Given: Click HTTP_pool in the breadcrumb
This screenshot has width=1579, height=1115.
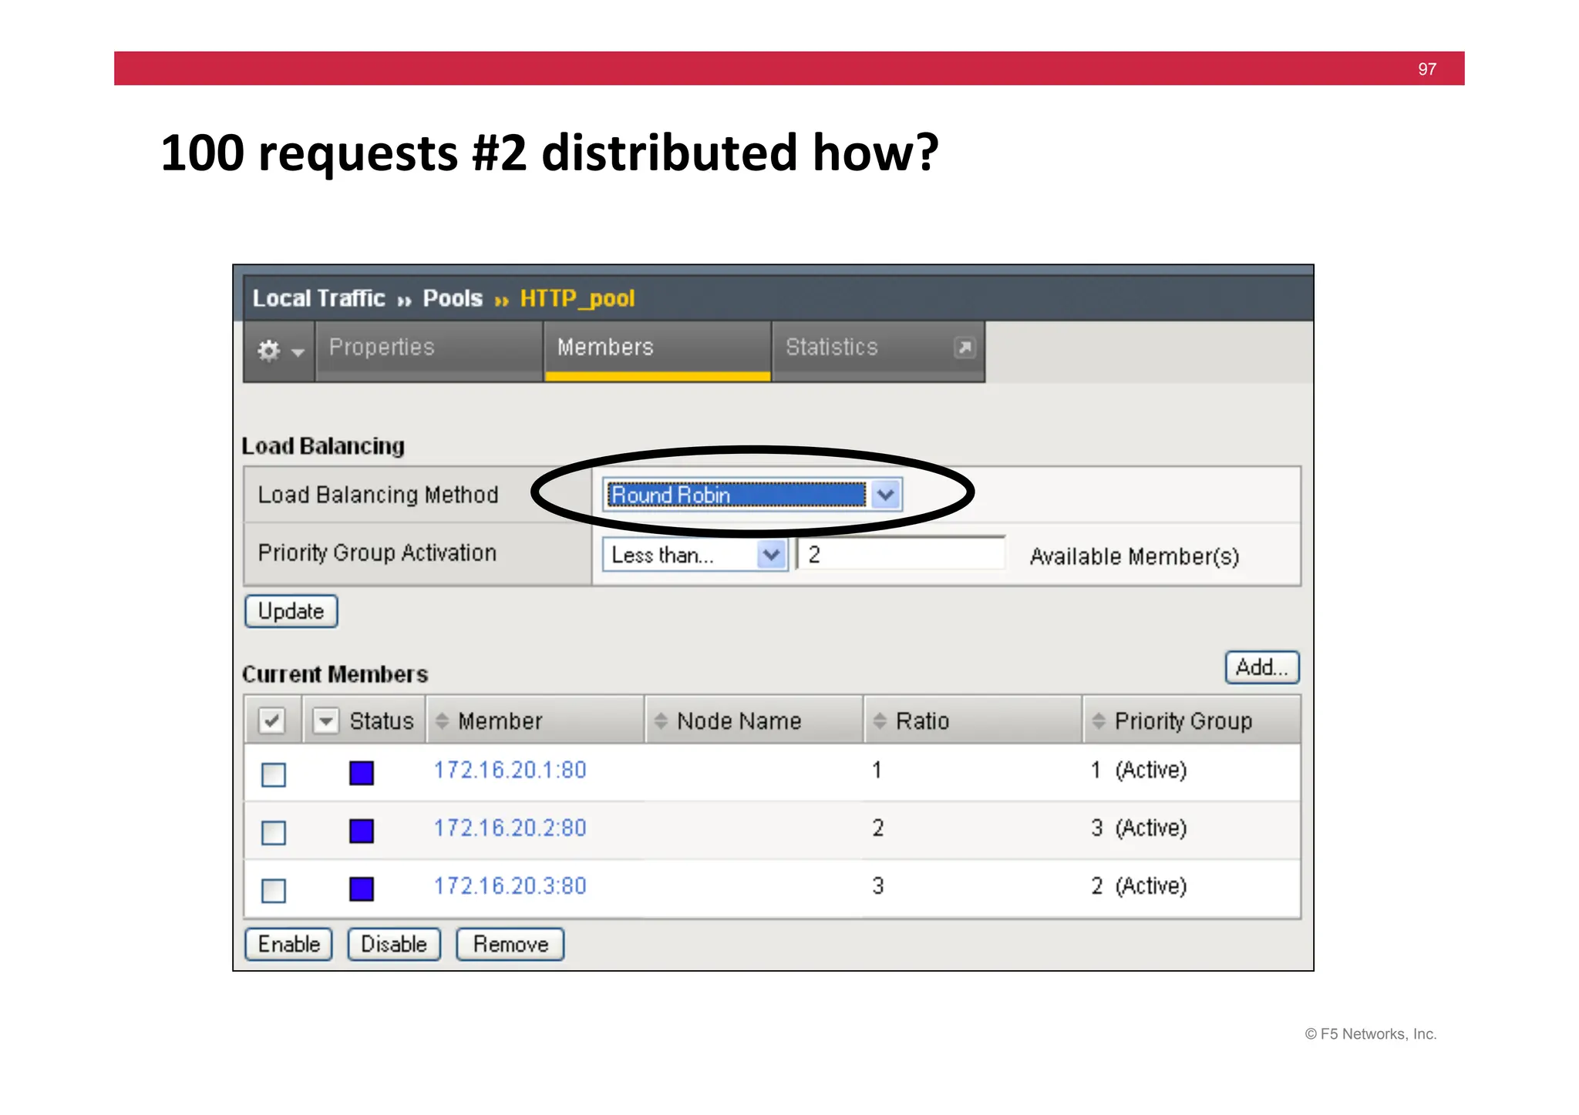Looking at the screenshot, I should click(577, 298).
